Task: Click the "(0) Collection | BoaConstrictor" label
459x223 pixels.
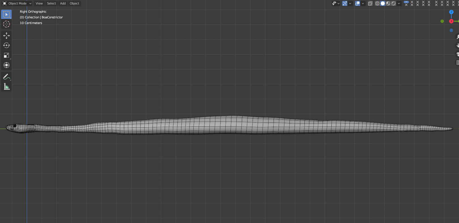Action: (x=41, y=17)
